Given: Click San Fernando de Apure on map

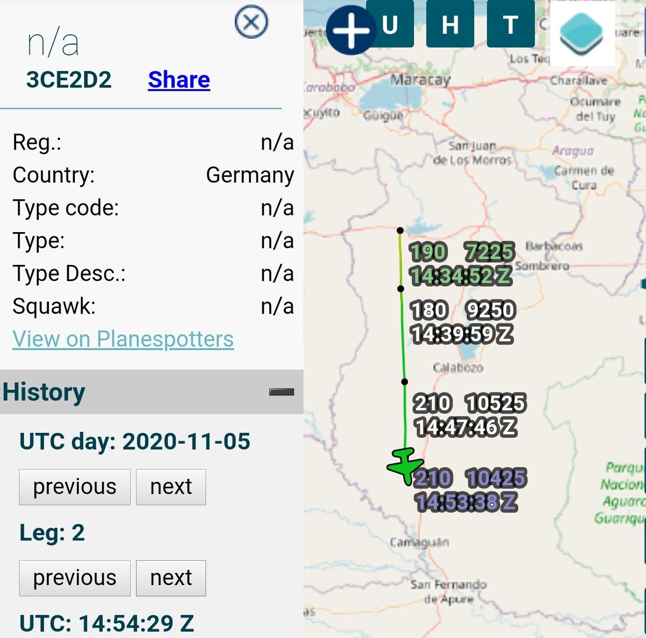Looking at the screenshot, I should click(x=448, y=592).
